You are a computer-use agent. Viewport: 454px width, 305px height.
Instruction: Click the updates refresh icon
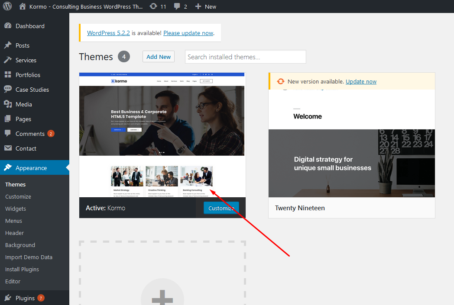point(153,6)
